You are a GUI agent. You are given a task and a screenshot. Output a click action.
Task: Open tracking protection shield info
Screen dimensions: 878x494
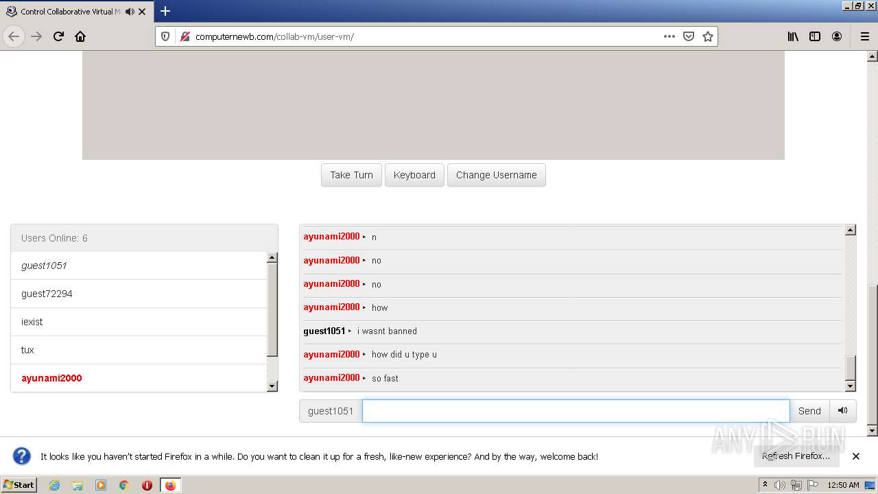pos(165,36)
